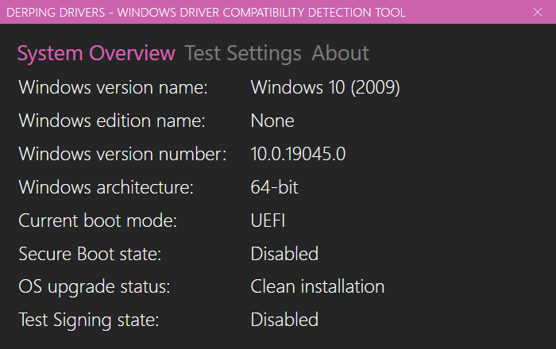Click the Test Signing state 'Disabled' value
This screenshot has width=556, height=349.
coord(284,320)
